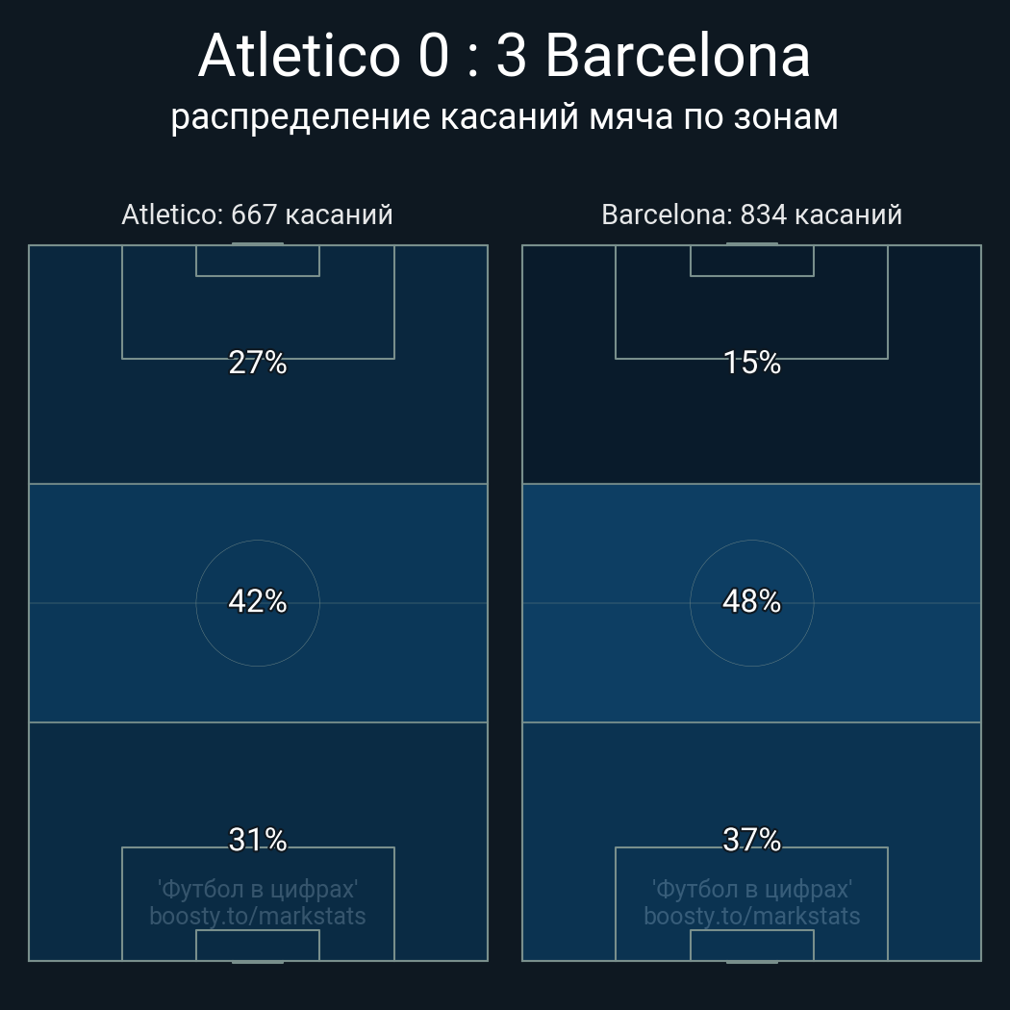Click the "Atletico 0 : 3 Barcelona" title
The image size is (1010, 1010).
coord(504,56)
